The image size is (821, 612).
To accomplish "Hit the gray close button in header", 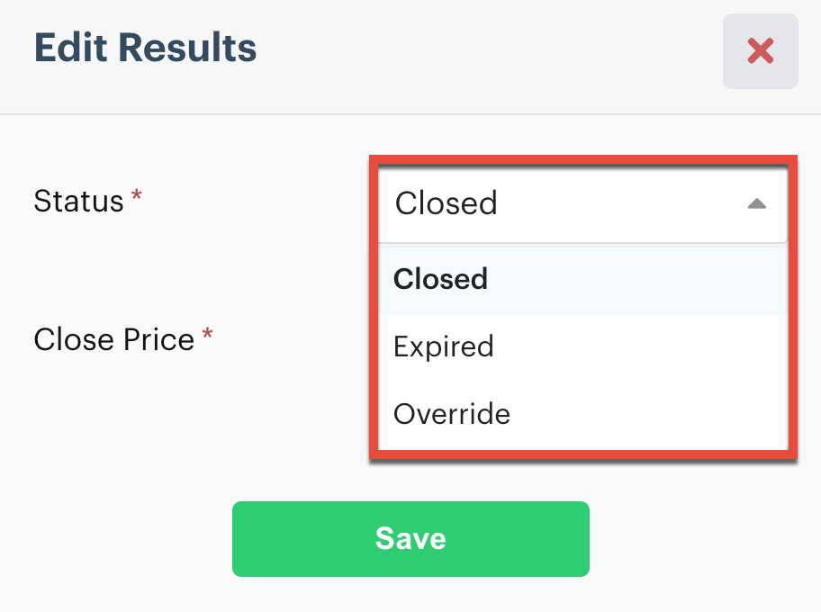I will point(761,51).
